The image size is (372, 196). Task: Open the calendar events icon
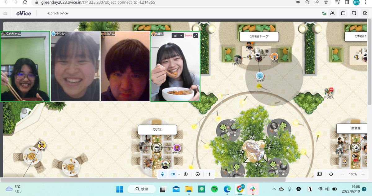click(x=343, y=13)
